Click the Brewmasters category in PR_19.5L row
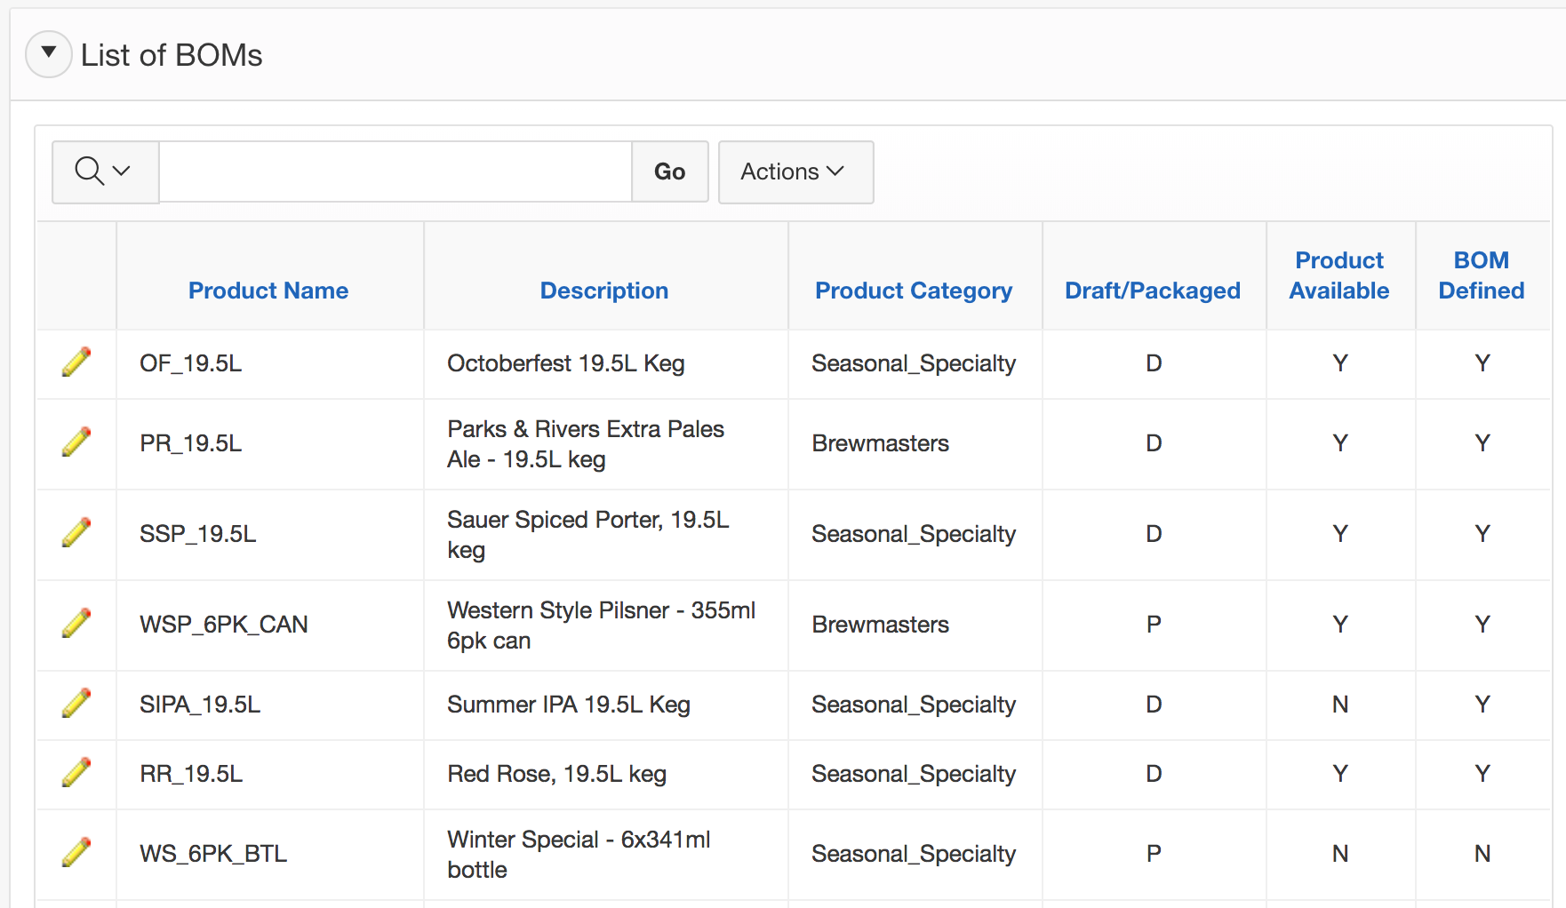Image resolution: width=1566 pixels, height=908 pixels. pos(880,443)
